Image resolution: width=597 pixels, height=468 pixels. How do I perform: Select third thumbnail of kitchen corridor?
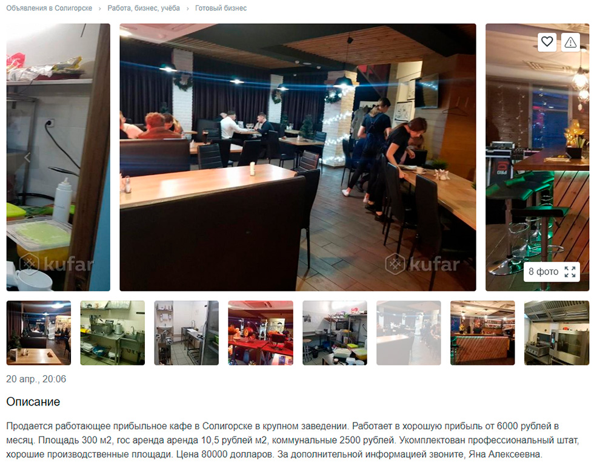pyautogui.click(x=187, y=333)
